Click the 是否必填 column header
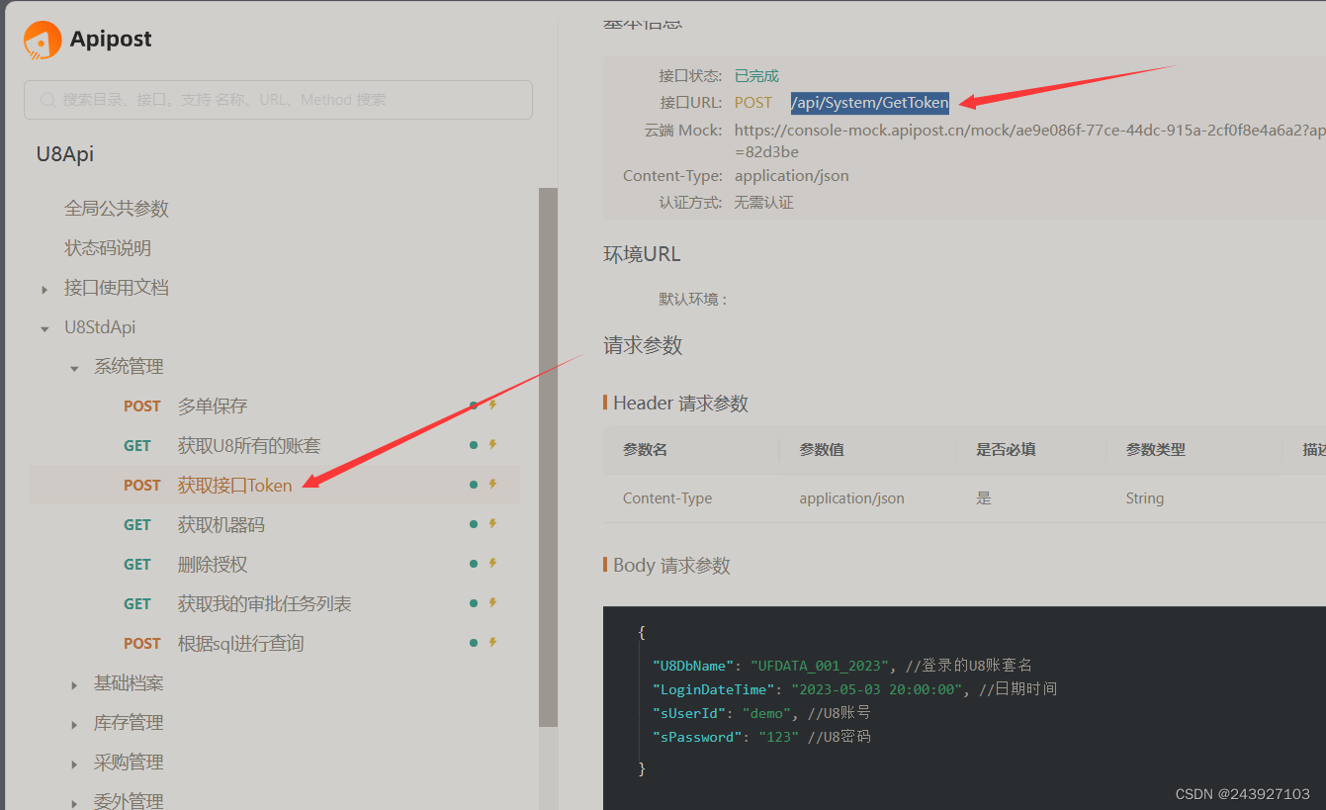This screenshot has height=810, width=1326. (1006, 449)
